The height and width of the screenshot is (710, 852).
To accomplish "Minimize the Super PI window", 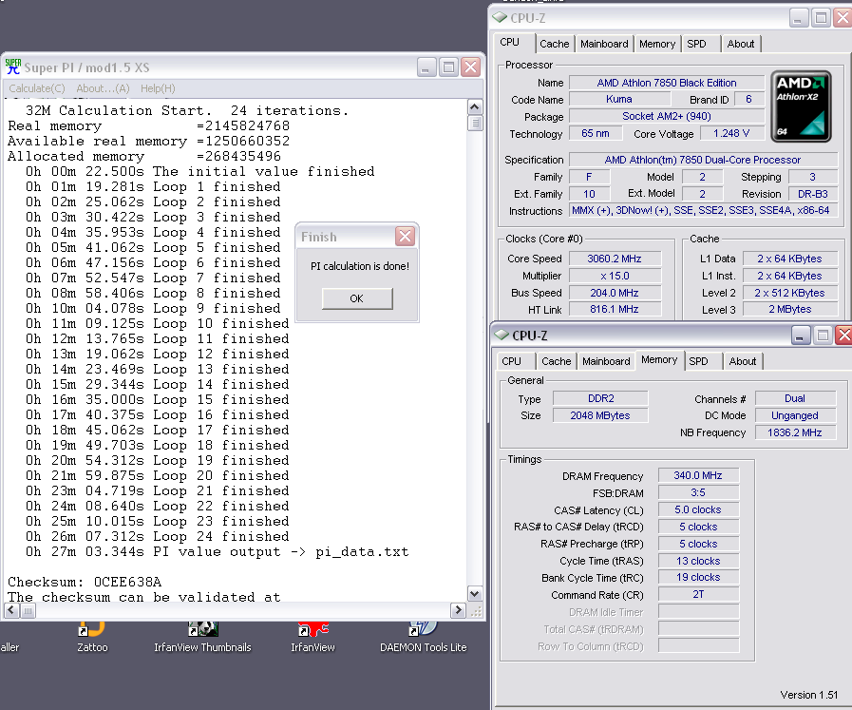I will (x=426, y=67).
